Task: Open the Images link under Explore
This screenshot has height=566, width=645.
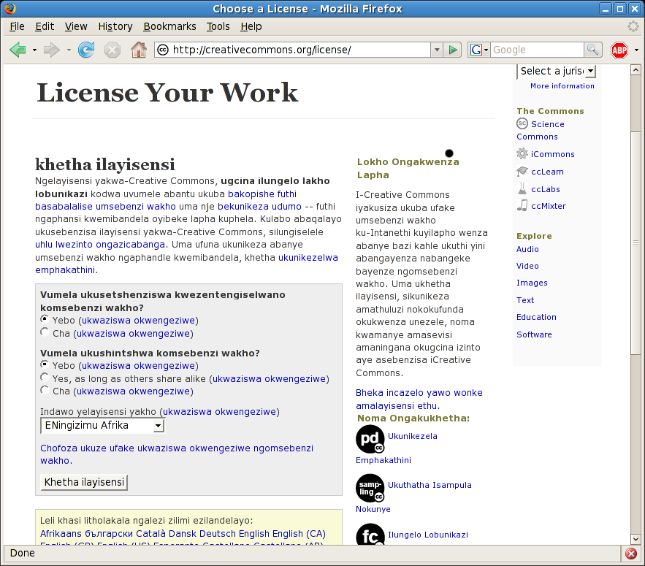Action: pyautogui.click(x=532, y=283)
